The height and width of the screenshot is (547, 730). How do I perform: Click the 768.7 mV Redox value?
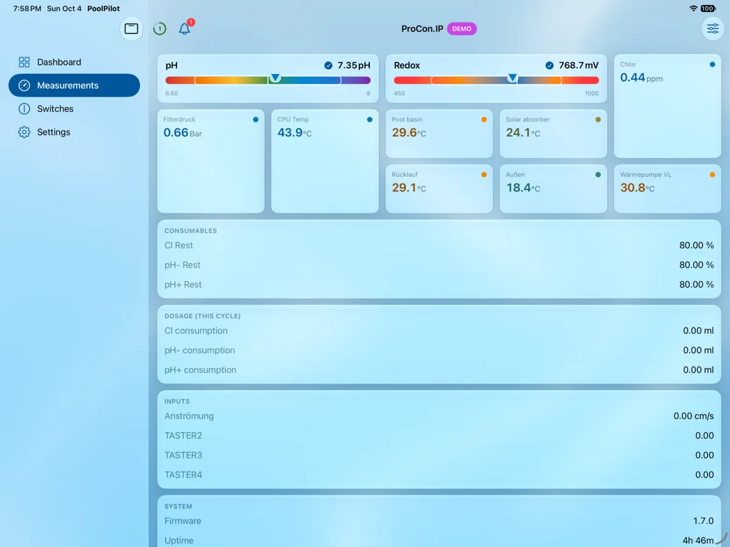579,66
